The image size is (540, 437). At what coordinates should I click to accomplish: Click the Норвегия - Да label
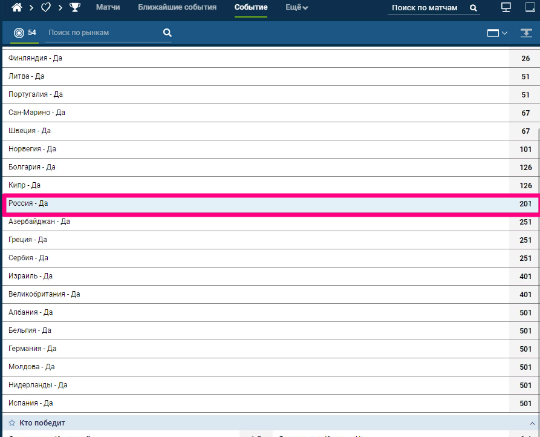pyautogui.click(x=32, y=149)
